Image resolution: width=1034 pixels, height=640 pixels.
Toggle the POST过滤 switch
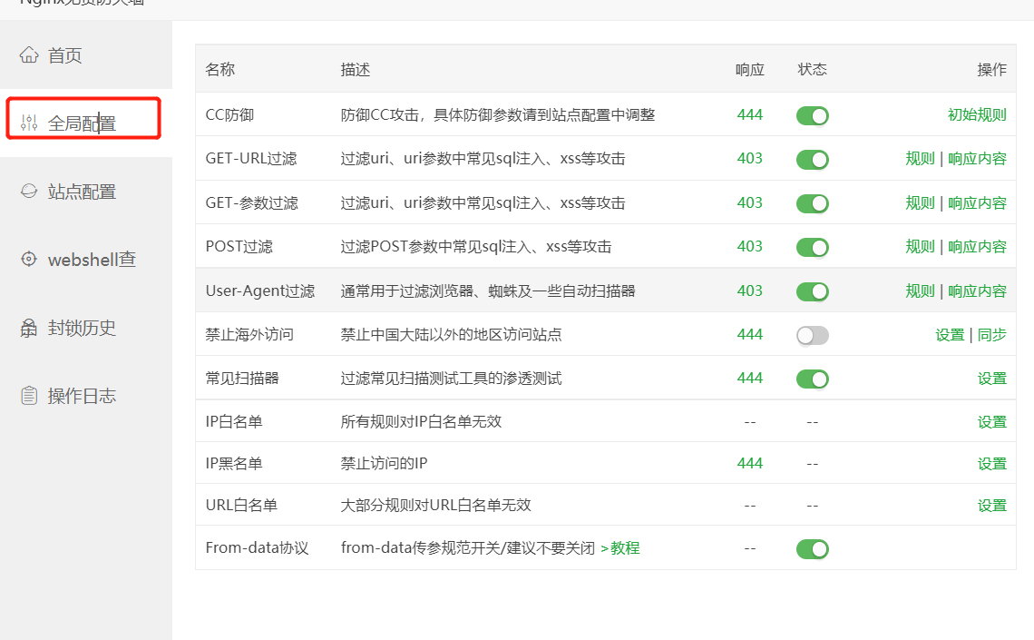coord(813,248)
